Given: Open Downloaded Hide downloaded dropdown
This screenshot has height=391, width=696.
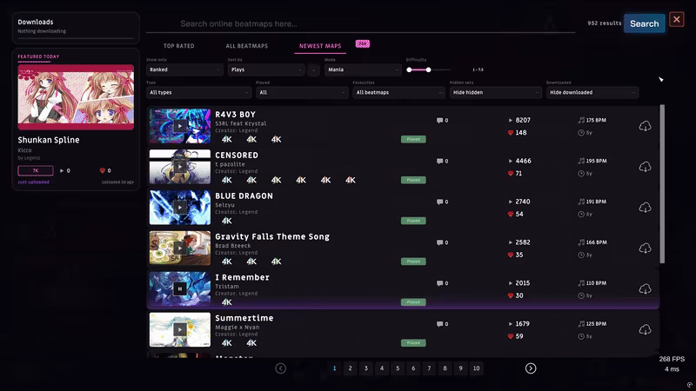Looking at the screenshot, I should pos(592,93).
